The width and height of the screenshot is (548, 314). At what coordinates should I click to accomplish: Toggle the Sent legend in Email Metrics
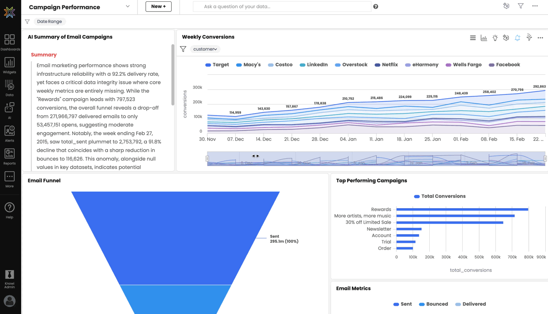click(x=402, y=304)
